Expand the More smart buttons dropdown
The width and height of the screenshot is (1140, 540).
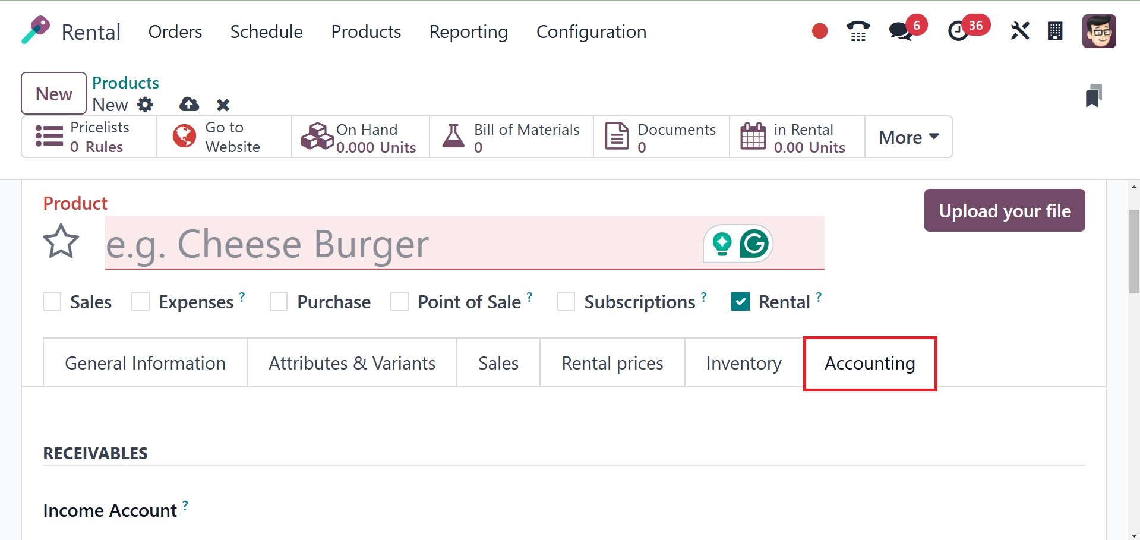click(x=909, y=137)
